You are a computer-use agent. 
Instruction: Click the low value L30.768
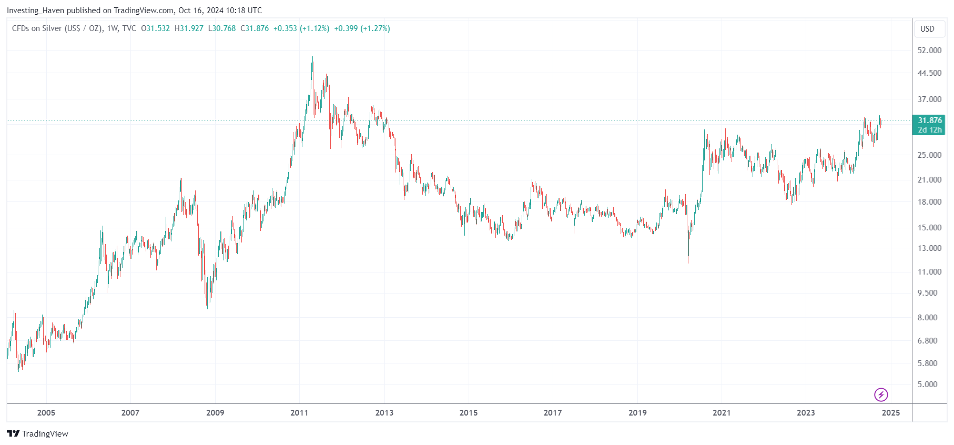click(x=222, y=28)
